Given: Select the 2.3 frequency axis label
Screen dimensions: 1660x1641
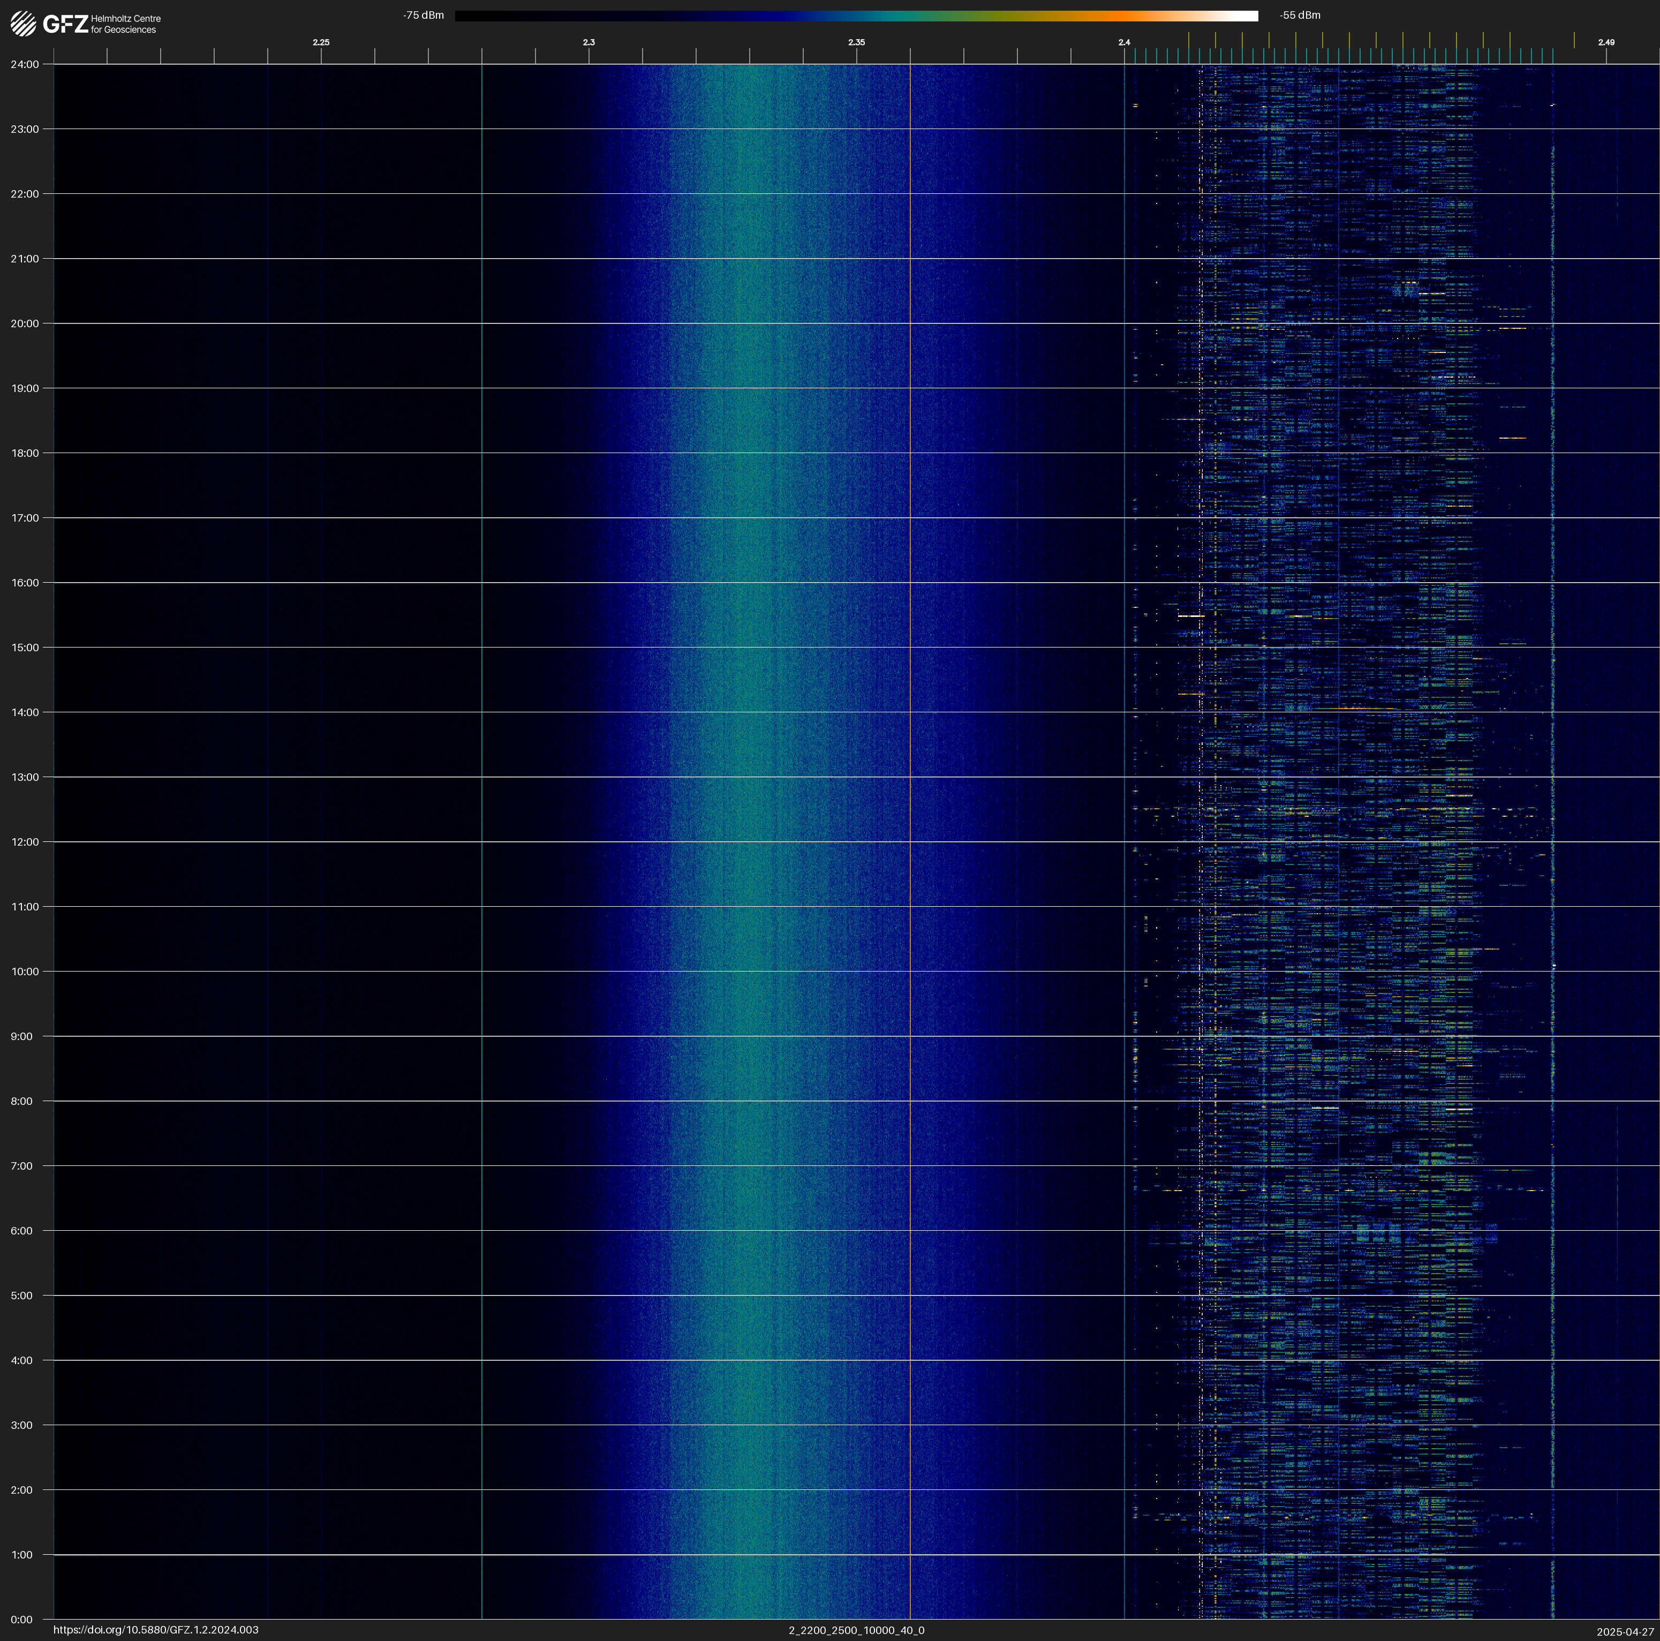Looking at the screenshot, I should 588,42.
